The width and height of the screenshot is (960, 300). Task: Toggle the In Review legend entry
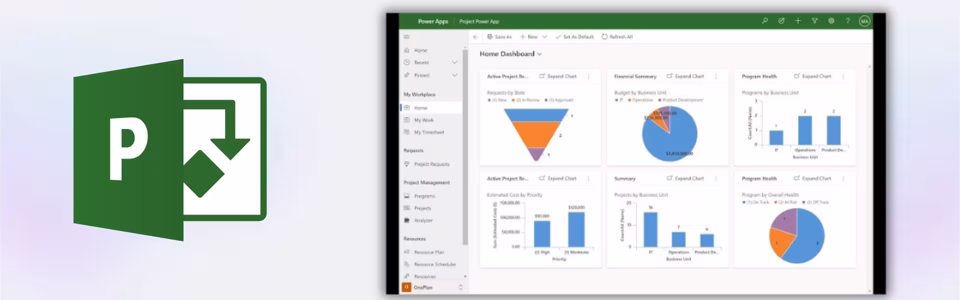pyautogui.click(x=526, y=100)
